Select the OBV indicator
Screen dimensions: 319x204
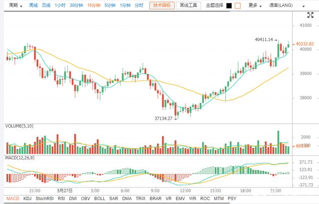coord(85,199)
